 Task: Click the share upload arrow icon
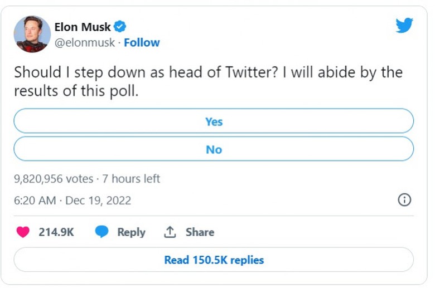tap(170, 232)
